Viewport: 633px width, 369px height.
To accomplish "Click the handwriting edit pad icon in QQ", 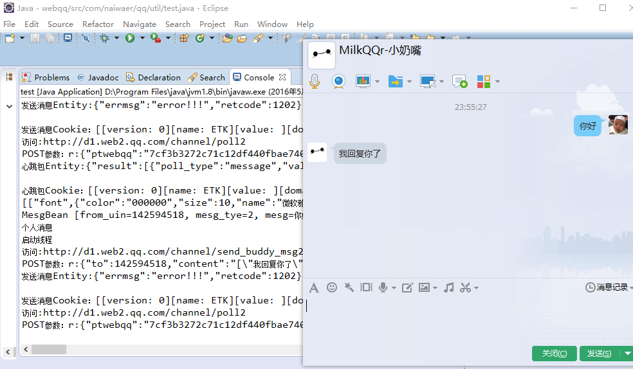I will (407, 287).
